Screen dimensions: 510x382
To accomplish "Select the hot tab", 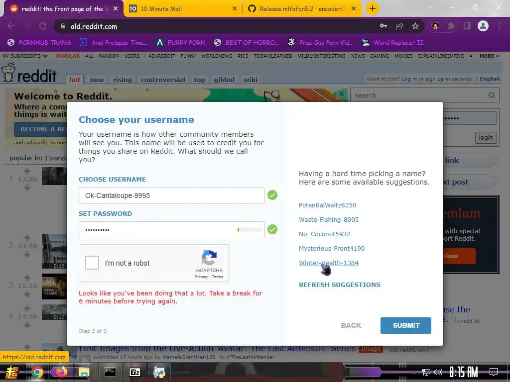I will tap(75, 80).
